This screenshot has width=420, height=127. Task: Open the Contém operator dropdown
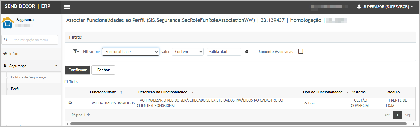click(187, 52)
